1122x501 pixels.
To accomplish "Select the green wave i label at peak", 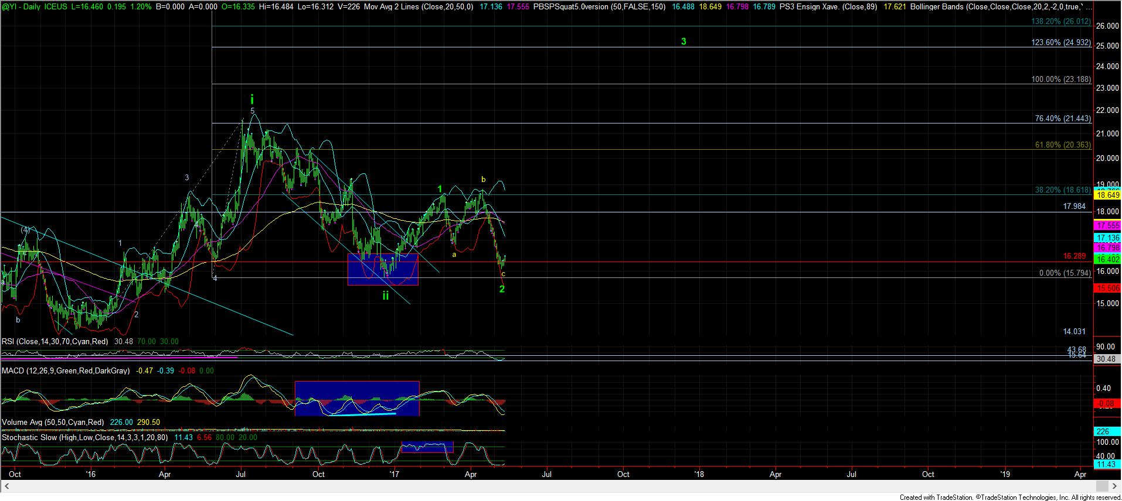I will pos(252,99).
